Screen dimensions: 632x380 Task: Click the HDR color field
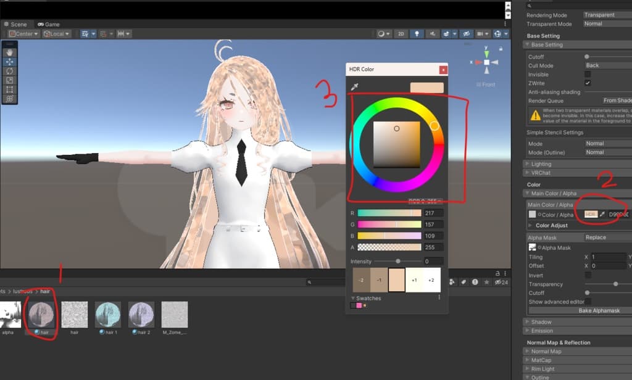591,214
